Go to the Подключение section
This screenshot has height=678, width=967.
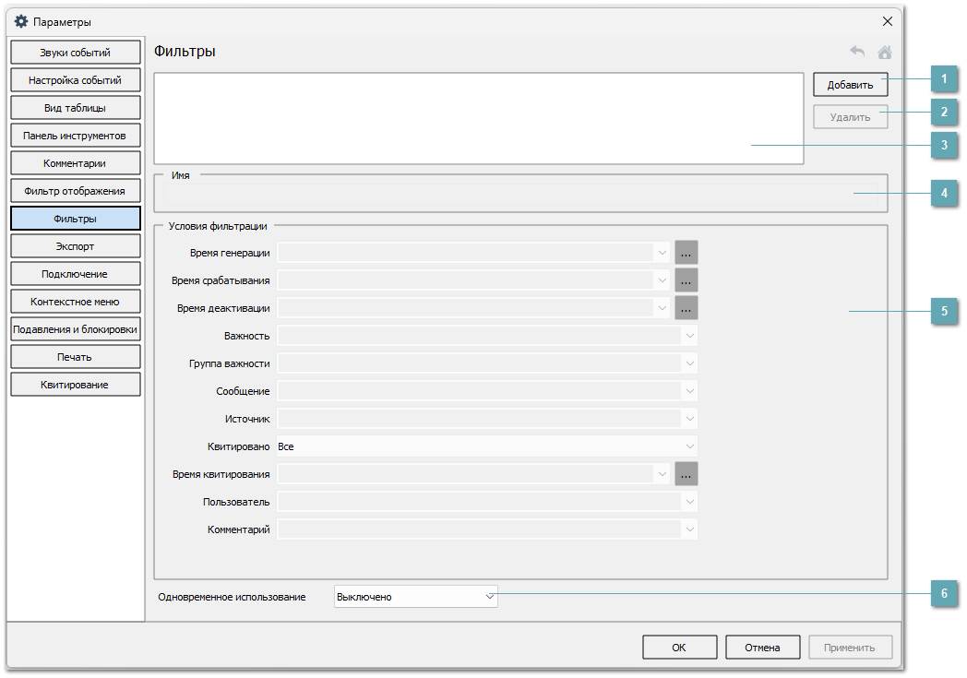75,273
